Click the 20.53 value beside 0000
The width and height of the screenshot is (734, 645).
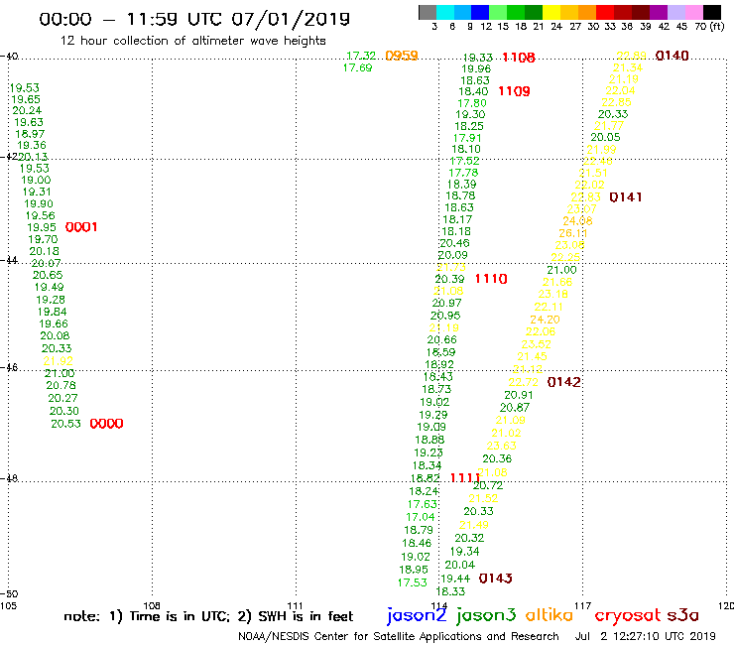(65, 424)
